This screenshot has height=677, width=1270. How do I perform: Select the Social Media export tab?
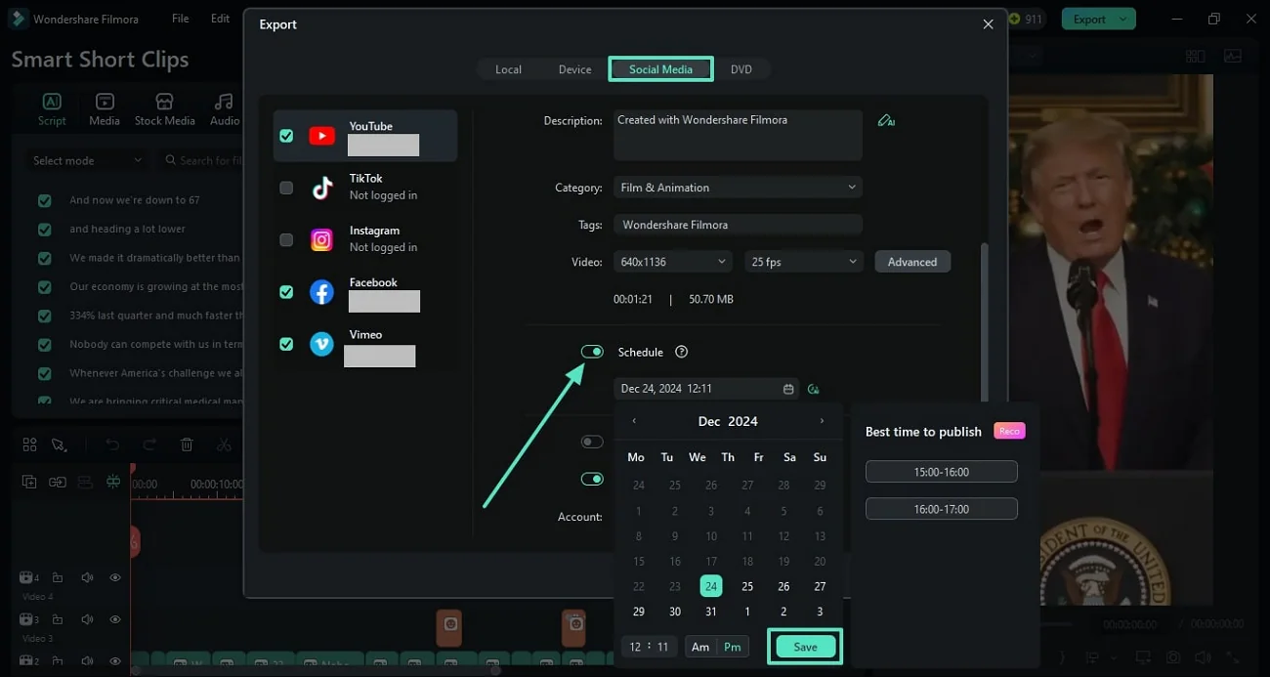[660, 69]
